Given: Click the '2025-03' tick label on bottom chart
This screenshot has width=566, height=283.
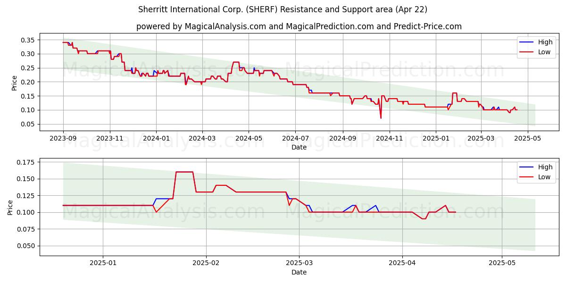Looking at the screenshot, I should click(300, 263).
